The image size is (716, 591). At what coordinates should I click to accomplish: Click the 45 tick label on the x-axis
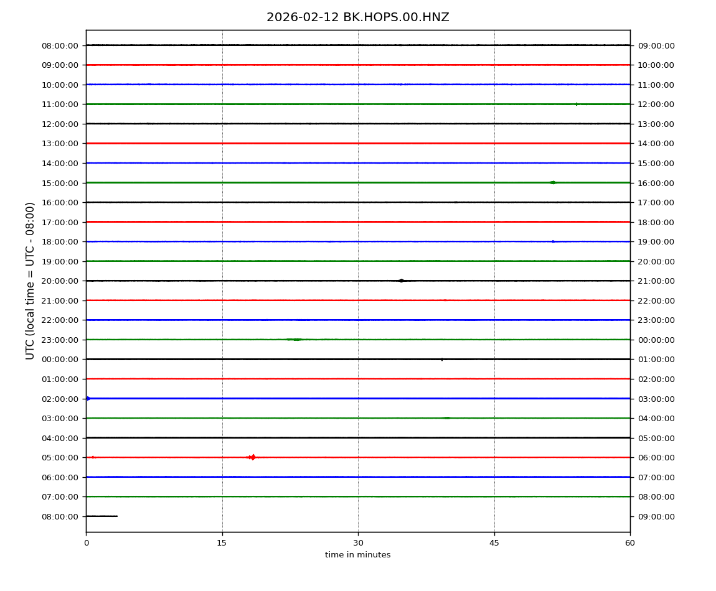coord(494,543)
